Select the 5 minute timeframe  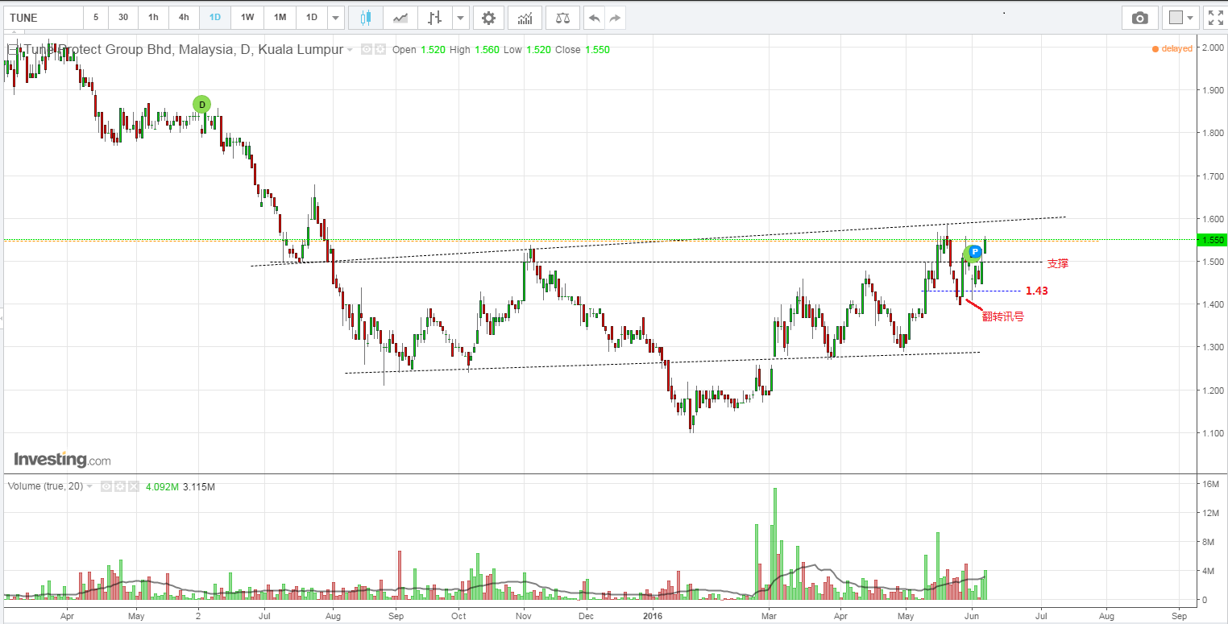(x=96, y=18)
